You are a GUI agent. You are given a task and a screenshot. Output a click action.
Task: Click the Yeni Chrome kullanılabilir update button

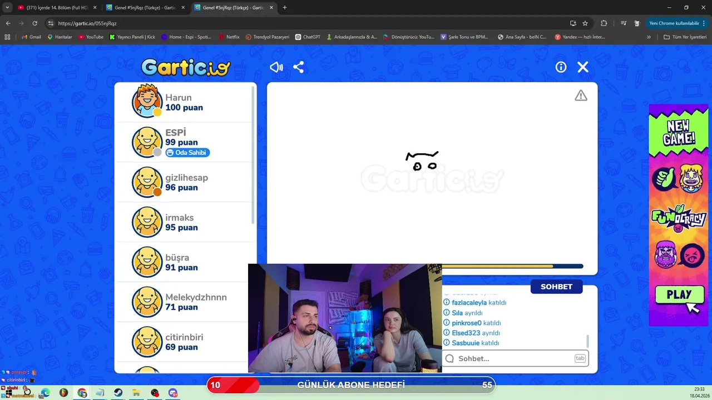(678, 23)
